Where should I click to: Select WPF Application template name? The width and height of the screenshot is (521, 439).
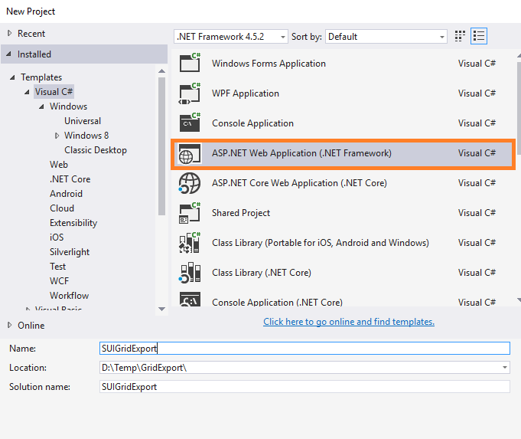pos(246,93)
